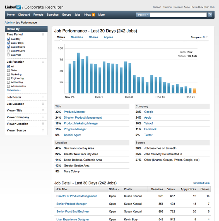The height and width of the screenshot is (221, 219).
Task: Switch to the Applies tab
Action: (x=108, y=37)
